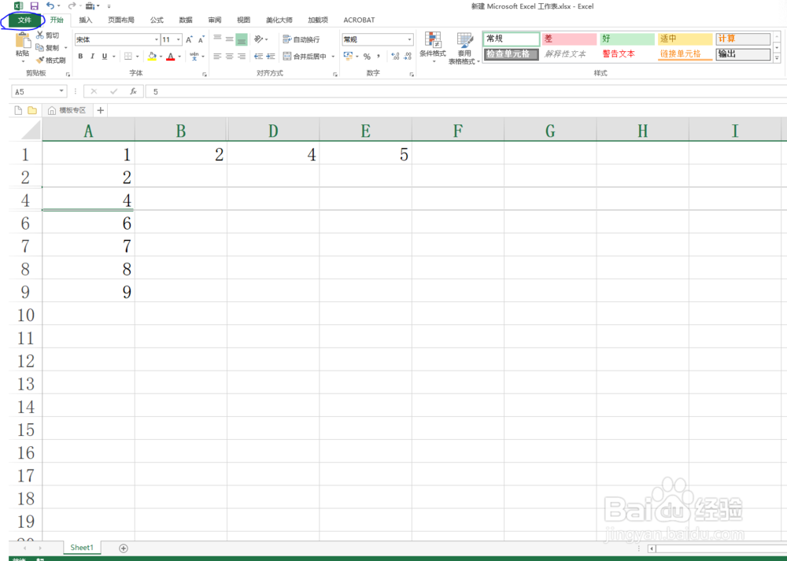Toggle middle vertical align
This screenshot has height=561, width=787.
[229, 39]
